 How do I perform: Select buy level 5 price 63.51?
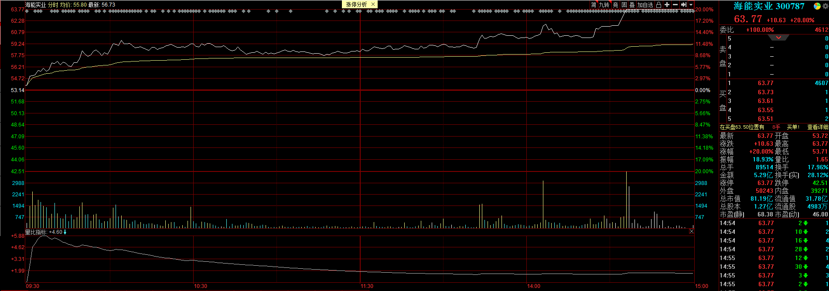pos(766,119)
